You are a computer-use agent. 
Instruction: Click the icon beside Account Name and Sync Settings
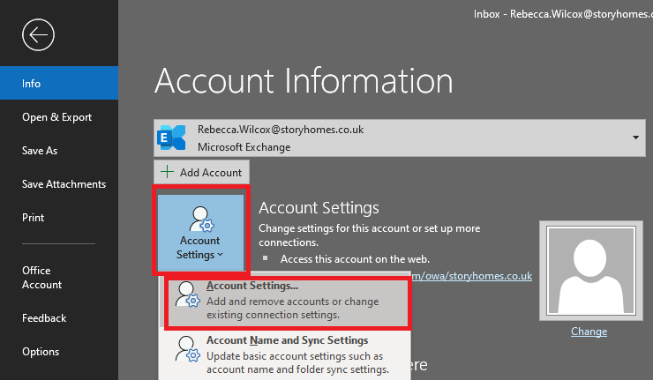[x=187, y=349]
